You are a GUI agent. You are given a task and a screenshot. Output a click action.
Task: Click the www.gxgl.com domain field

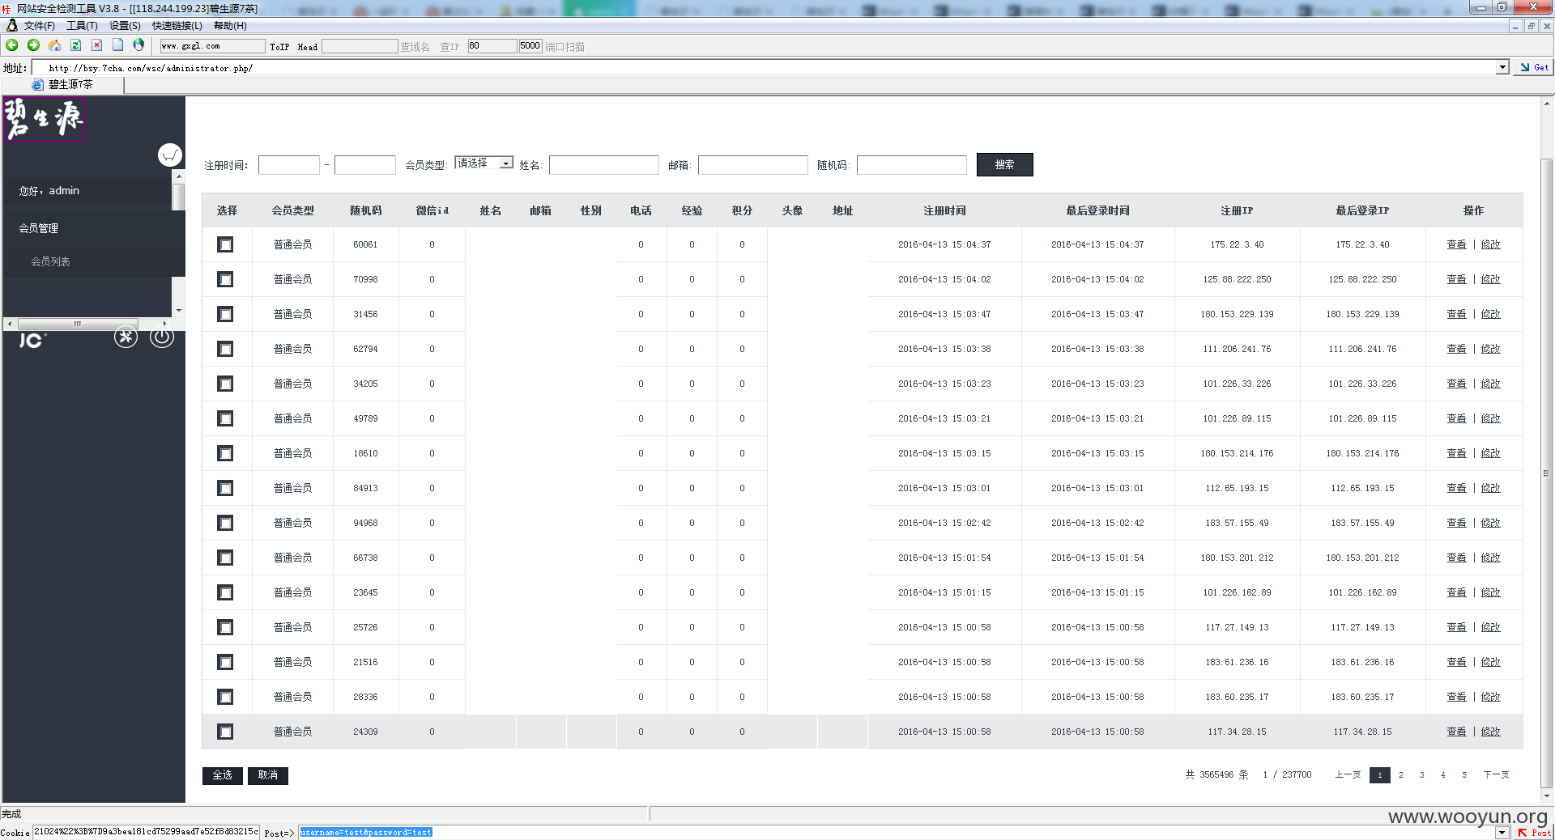212,46
